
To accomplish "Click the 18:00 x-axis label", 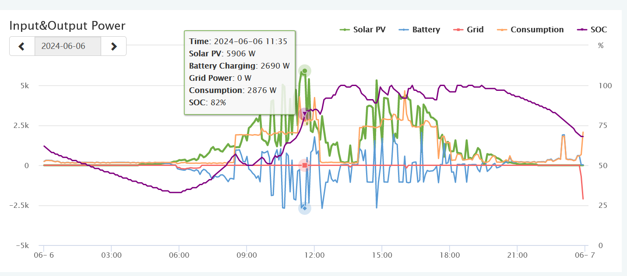I will coord(449,254).
